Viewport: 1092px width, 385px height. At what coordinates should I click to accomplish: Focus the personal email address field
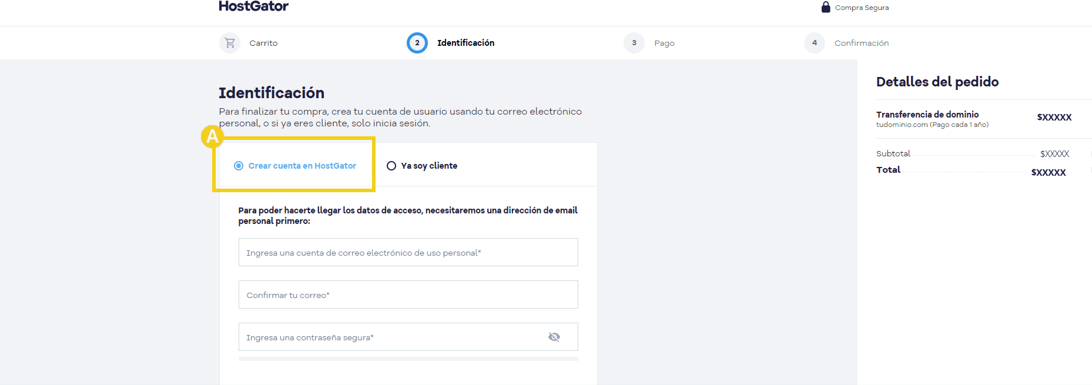coord(408,252)
